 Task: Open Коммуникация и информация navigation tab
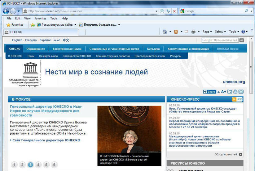pos(188,49)
